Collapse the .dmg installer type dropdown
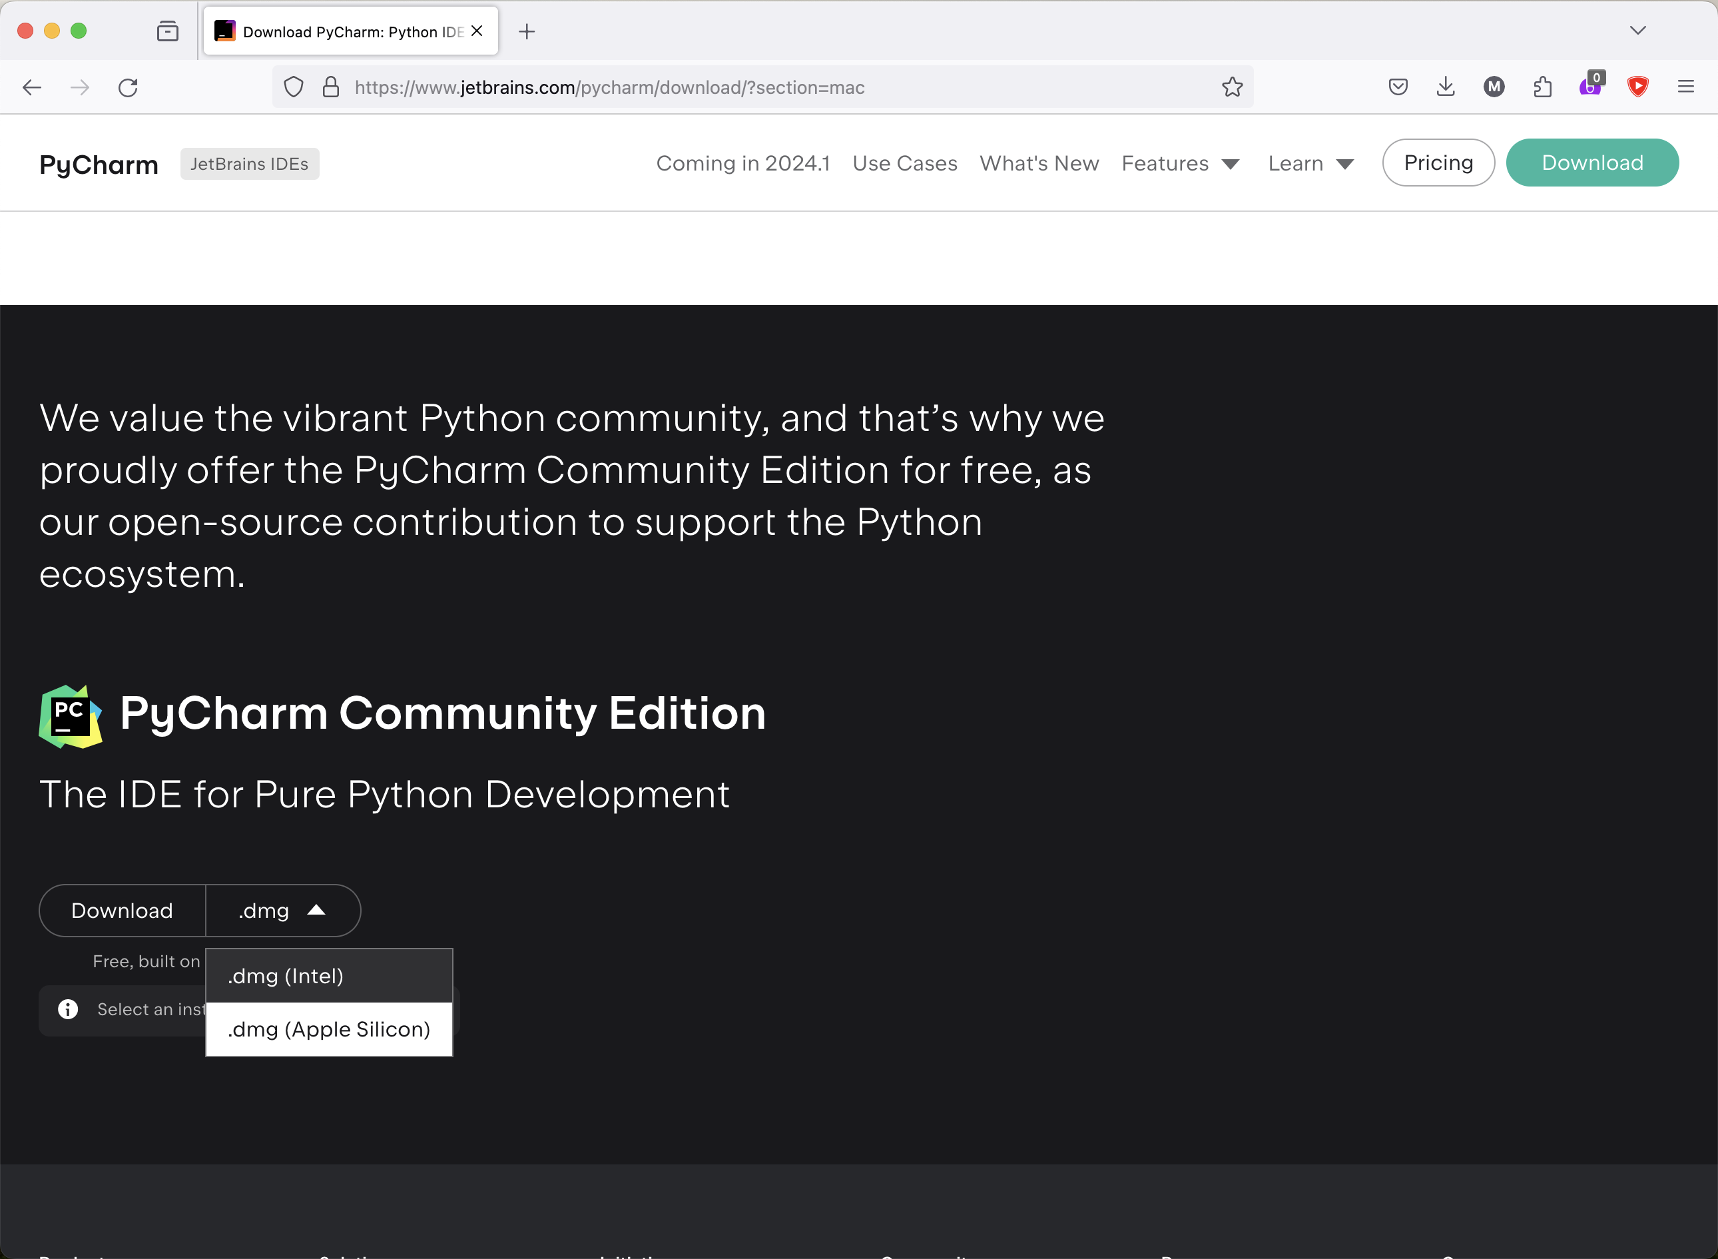This screenshot has height=1259, width=1718. [282, 910]
